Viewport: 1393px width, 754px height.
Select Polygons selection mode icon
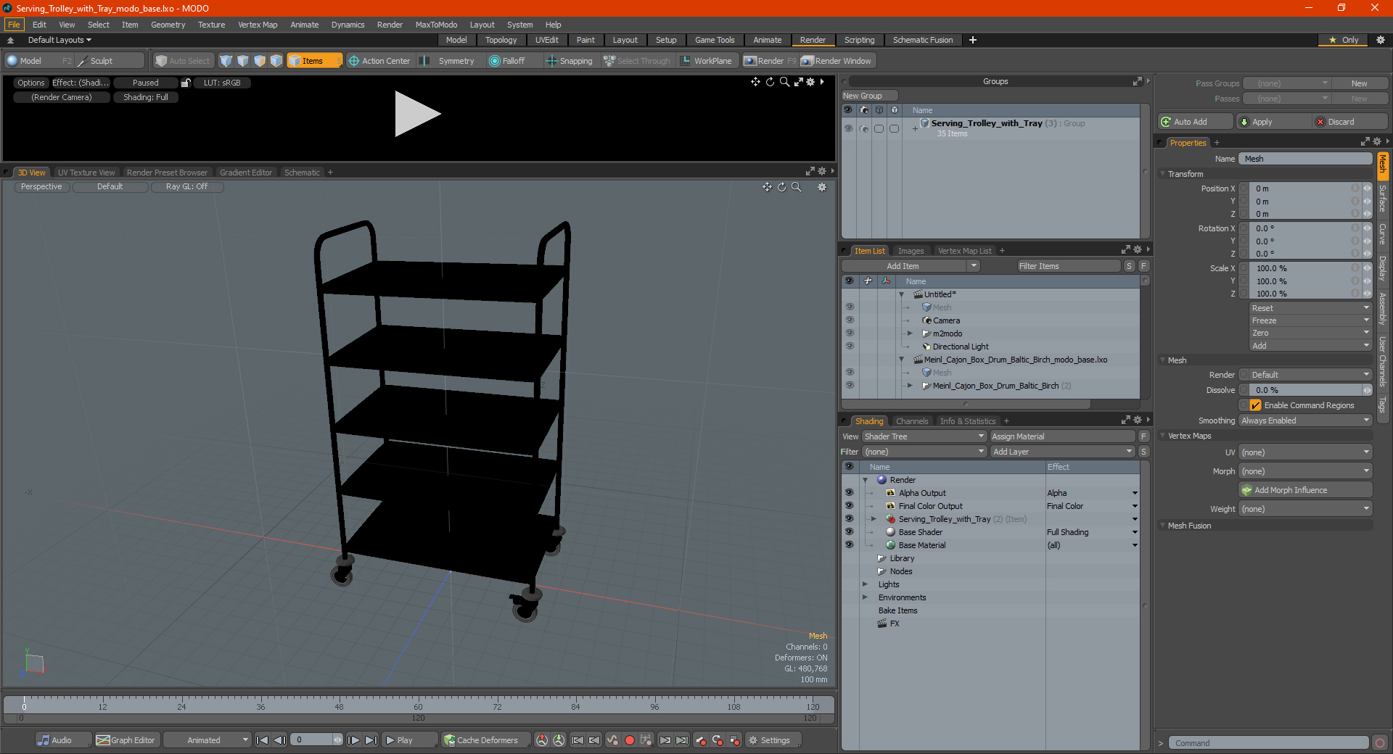pyautogui.click(x=260, y=61)
